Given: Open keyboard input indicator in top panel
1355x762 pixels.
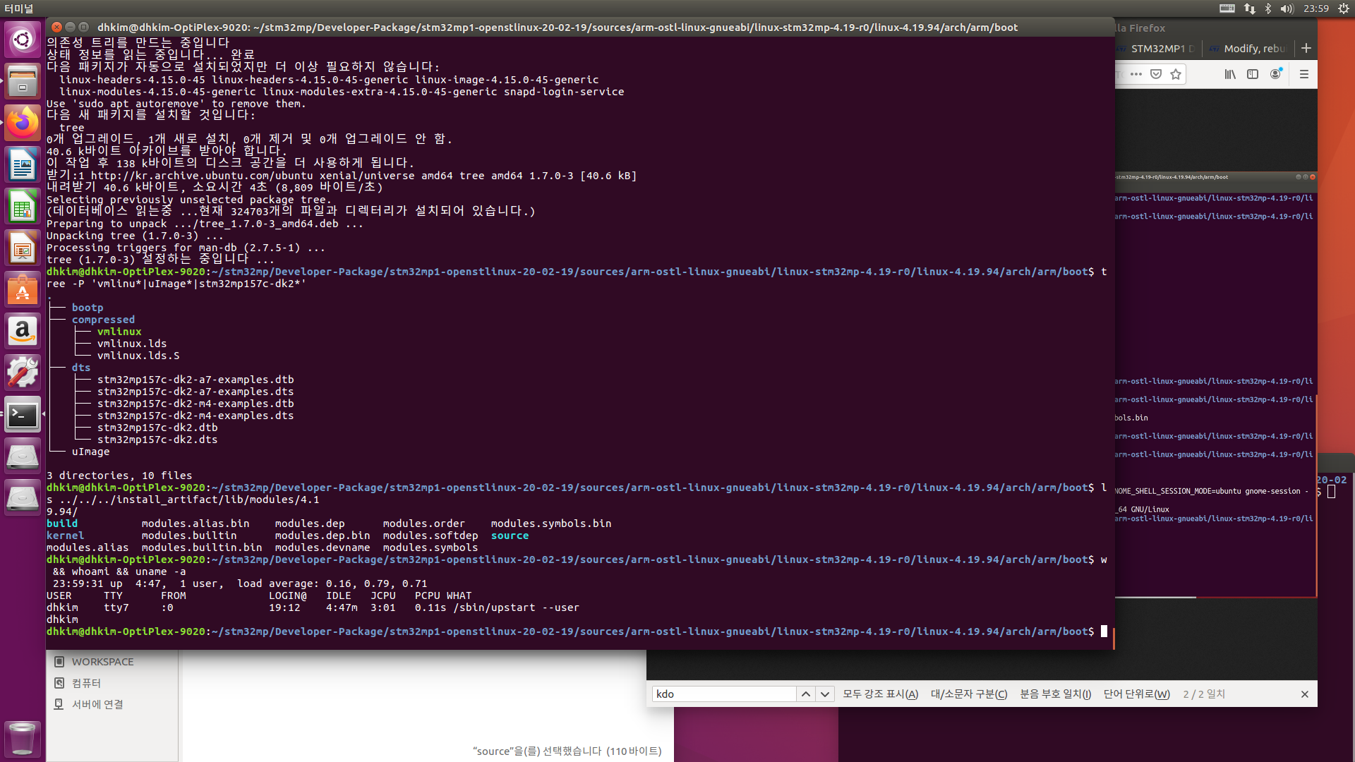Looking at the screenshot, I should coord(1227,8).
